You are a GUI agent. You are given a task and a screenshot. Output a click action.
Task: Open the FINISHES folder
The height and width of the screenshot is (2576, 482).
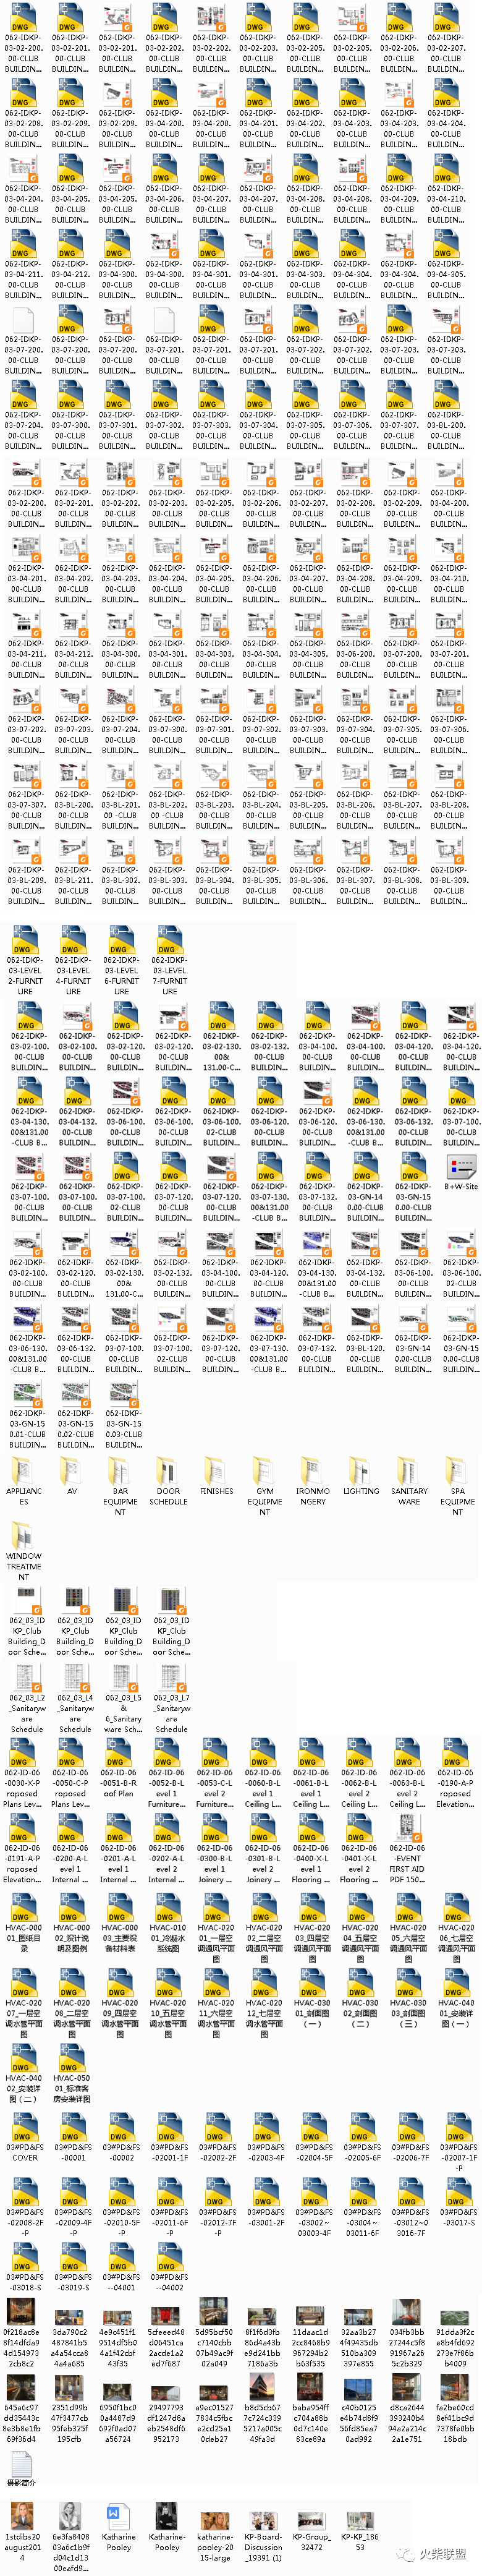click(x=216, y=1472)
